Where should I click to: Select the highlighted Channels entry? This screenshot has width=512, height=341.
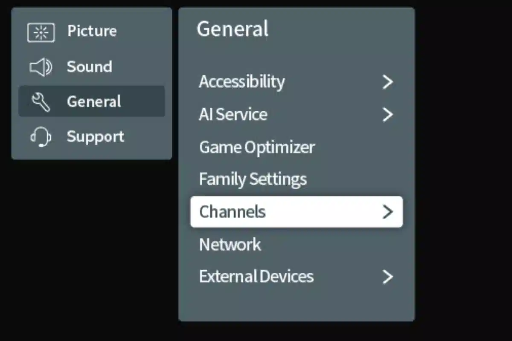tap(232, 211)
